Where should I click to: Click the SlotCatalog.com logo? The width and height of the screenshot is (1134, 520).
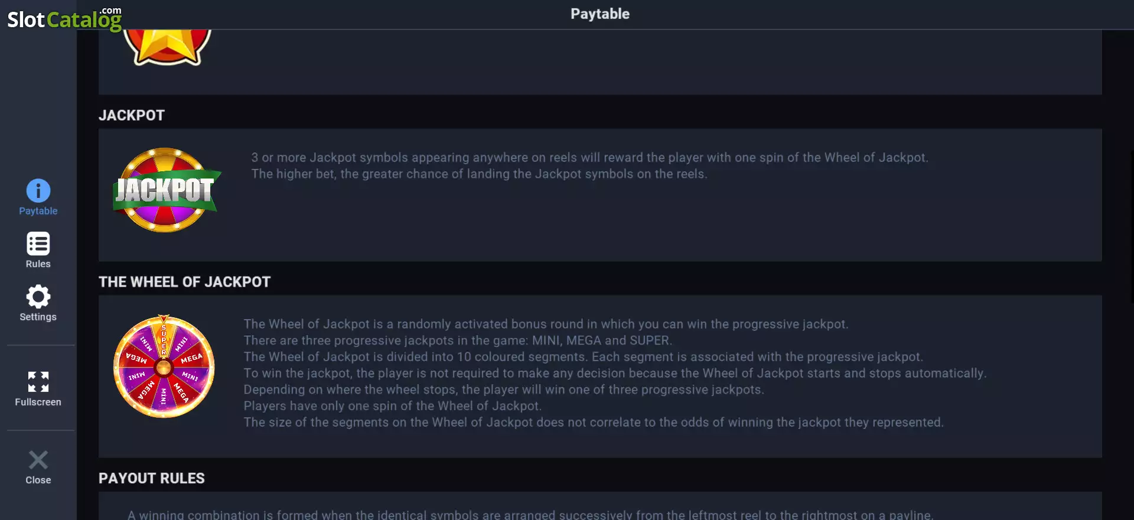pyautogui.click(x=64, y=18)
